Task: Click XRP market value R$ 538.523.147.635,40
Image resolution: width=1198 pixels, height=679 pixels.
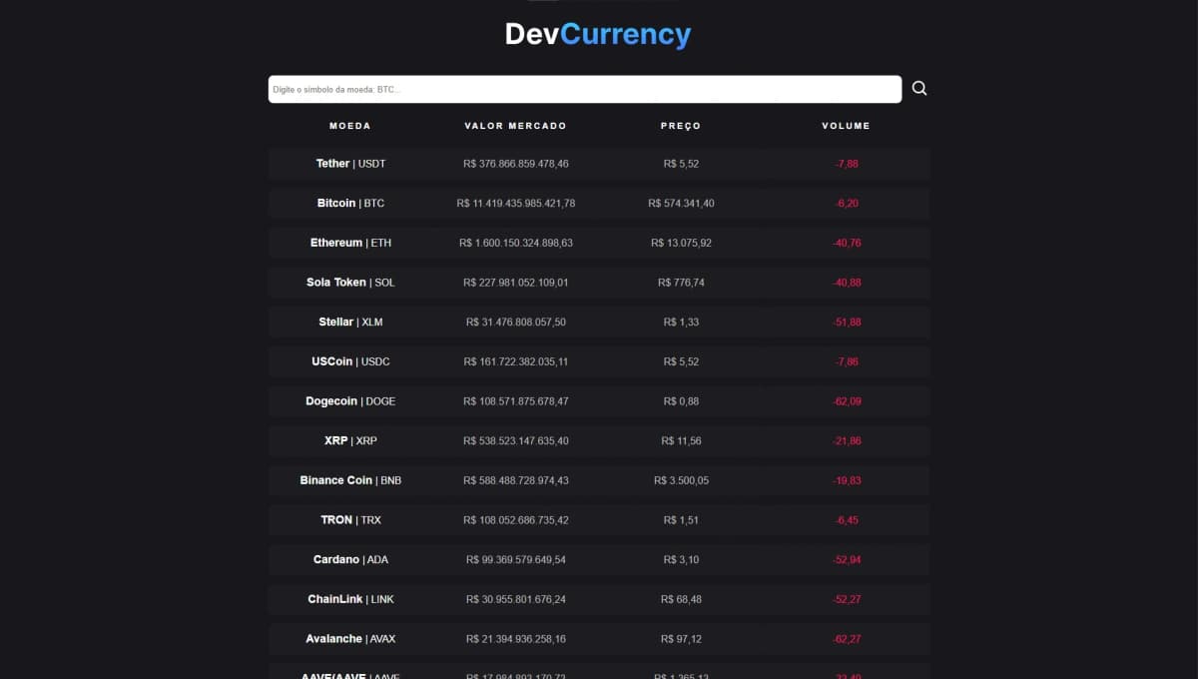Action: point(516,440)
